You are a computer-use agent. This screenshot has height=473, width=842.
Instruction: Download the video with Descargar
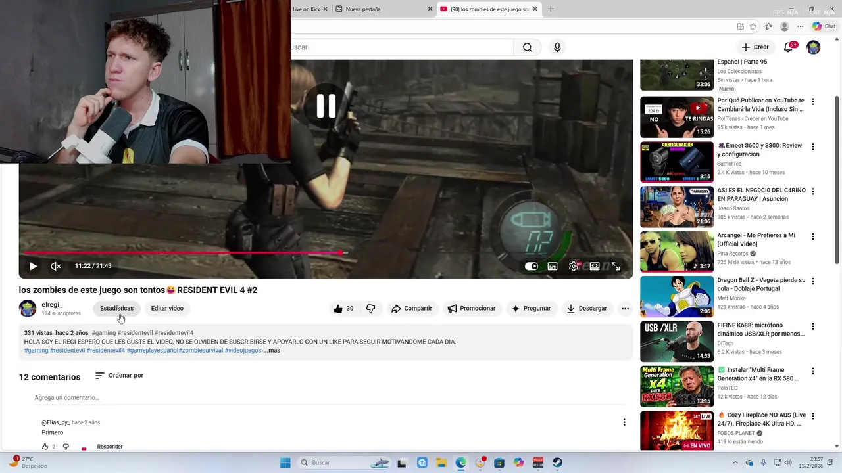[587, 308]
